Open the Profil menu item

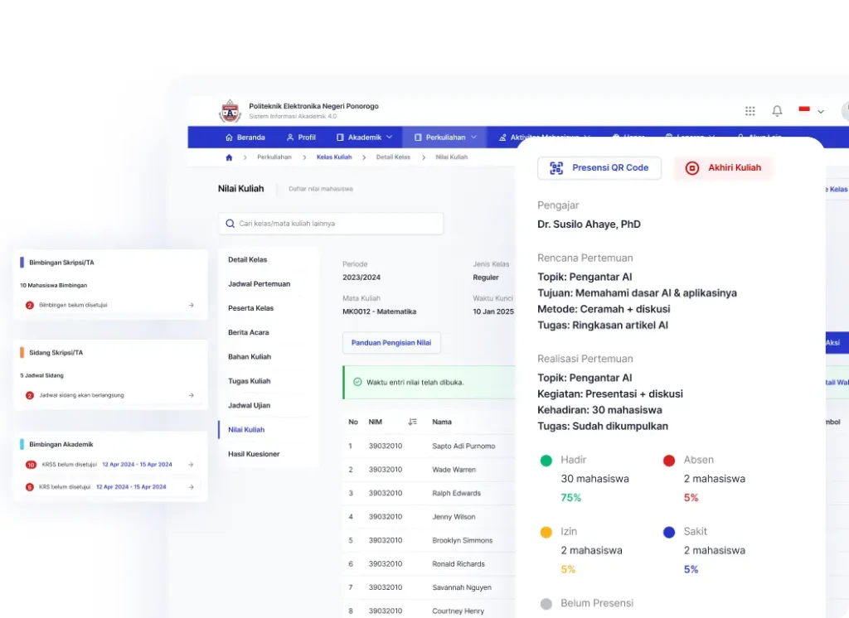(301, 138)
